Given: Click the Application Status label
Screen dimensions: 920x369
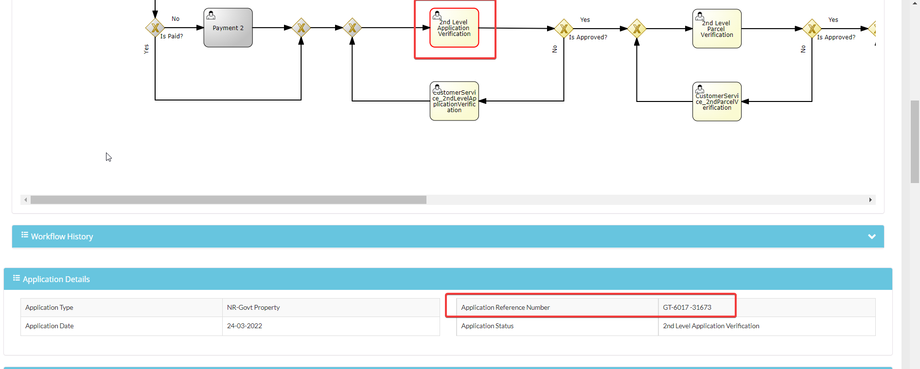Looking at the screenshot, I should (x=487, y=326).
